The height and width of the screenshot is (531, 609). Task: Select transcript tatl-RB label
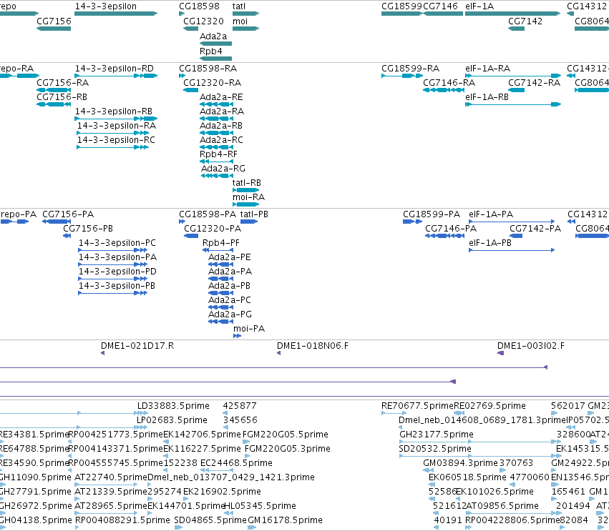tap(247, 183)
